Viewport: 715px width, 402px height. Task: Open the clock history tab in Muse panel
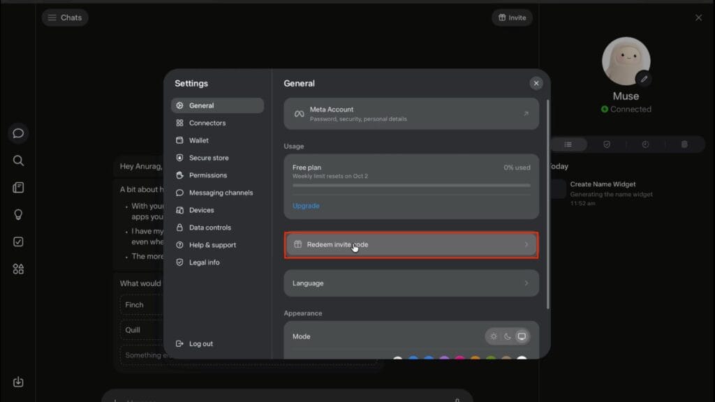point(645,144)
